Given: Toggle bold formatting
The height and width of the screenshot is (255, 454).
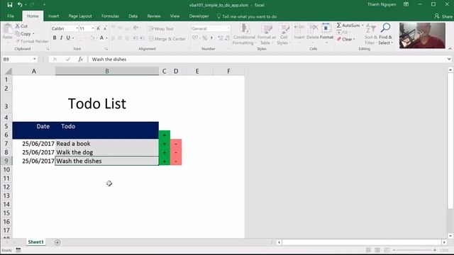Looking at the screenshot, I should point(55,38).
